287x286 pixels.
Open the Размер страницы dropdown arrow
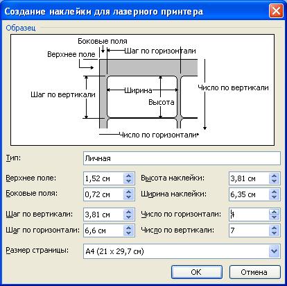pos(275,251)
